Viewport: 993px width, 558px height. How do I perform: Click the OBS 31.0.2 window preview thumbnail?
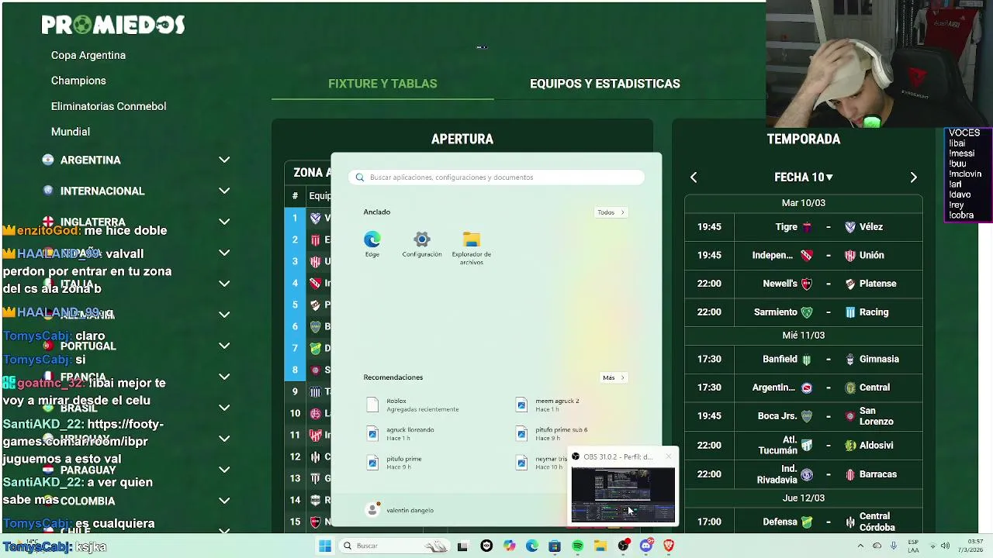click(x=623, y=494)
